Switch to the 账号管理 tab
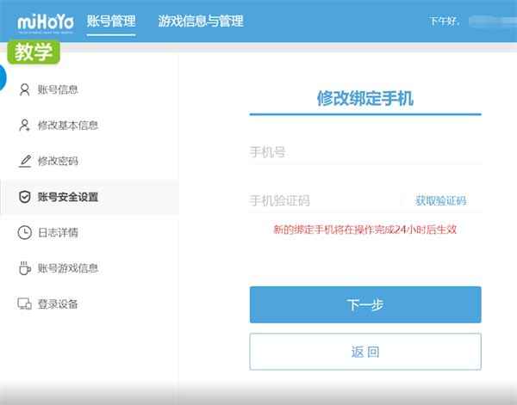Viewport: 517px width, 405px height. coord(111,21)
